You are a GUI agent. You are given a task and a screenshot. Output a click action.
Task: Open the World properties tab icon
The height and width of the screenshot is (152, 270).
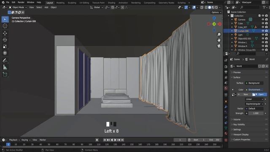pos(226,88)
